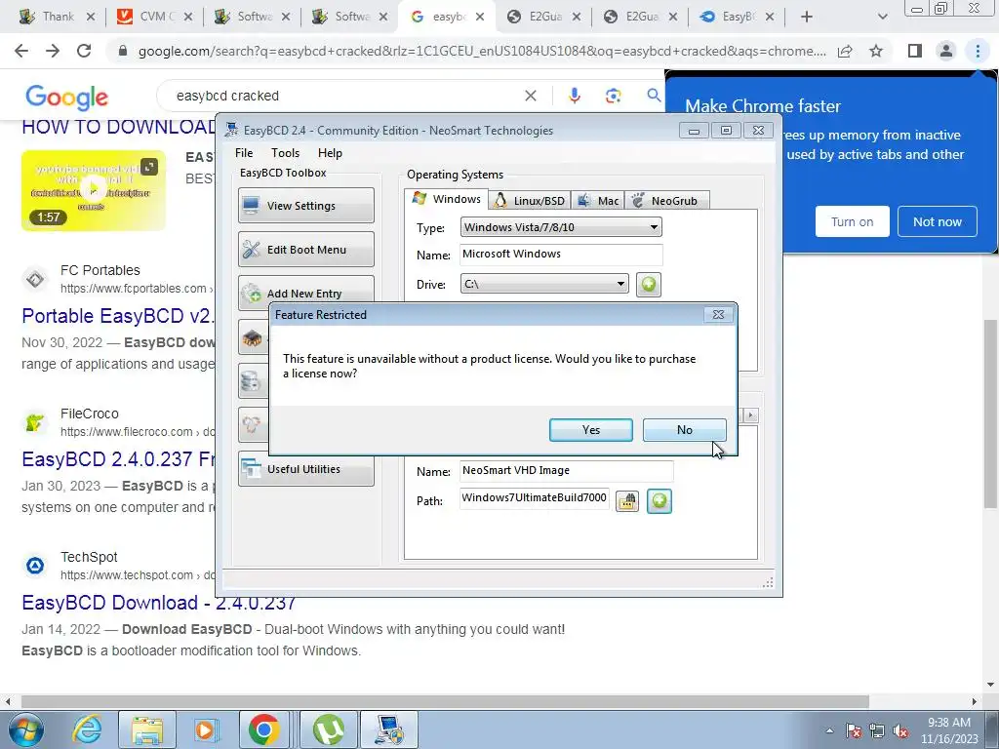
Task: Open Chrome profile icon
Action: [x=946, y=51]
